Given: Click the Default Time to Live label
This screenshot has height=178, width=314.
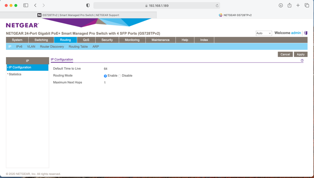Looking at the screenshot, I should click(67, 69).
